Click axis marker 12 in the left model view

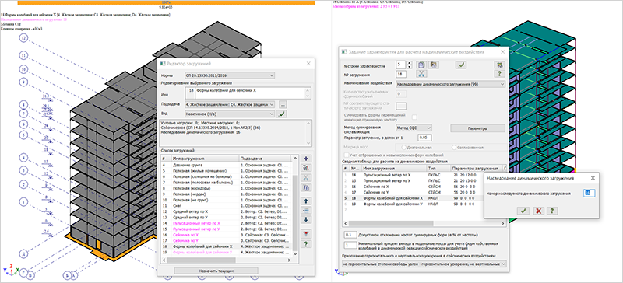24,38
